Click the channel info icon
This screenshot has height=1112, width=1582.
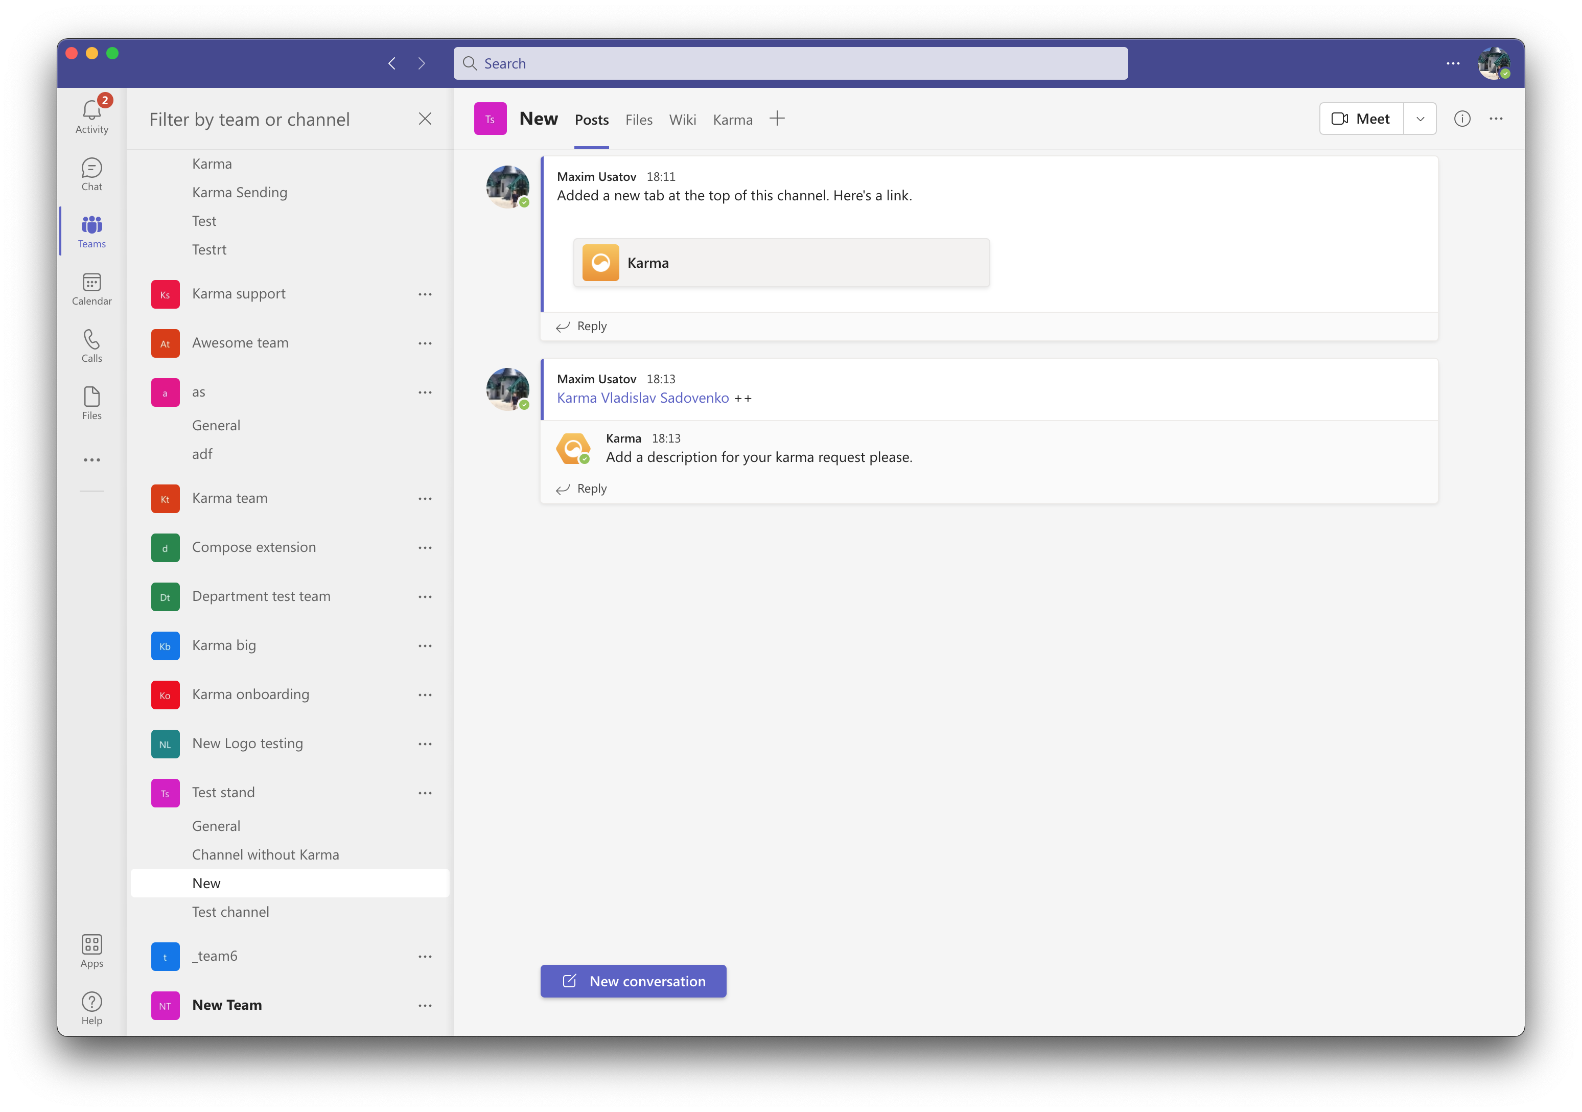[x=1461, y=119]
